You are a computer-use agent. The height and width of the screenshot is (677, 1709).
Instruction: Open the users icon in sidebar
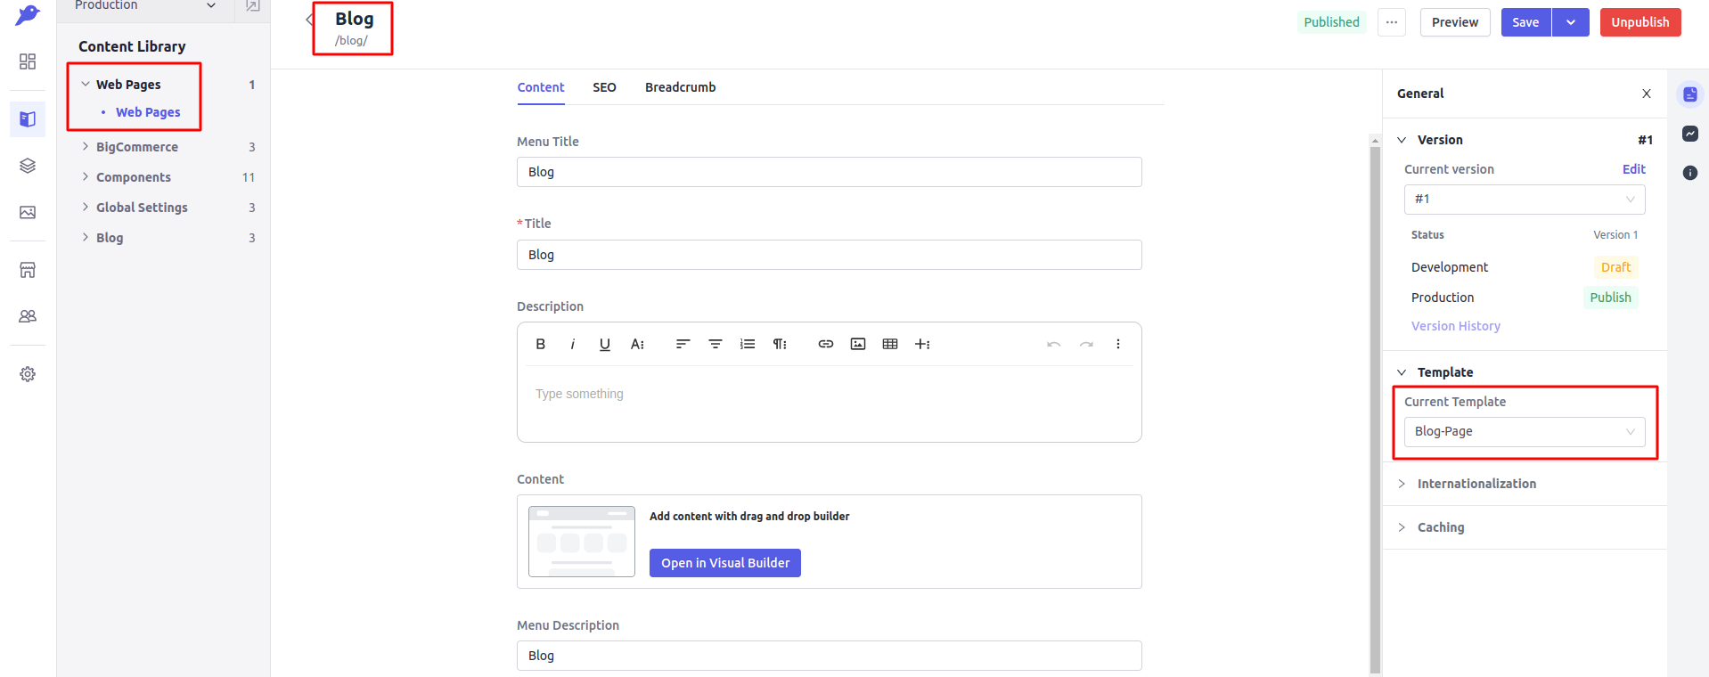28,316
